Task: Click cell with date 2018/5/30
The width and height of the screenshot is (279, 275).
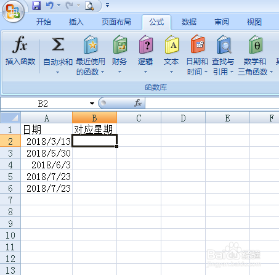Action: coord(47,153)
